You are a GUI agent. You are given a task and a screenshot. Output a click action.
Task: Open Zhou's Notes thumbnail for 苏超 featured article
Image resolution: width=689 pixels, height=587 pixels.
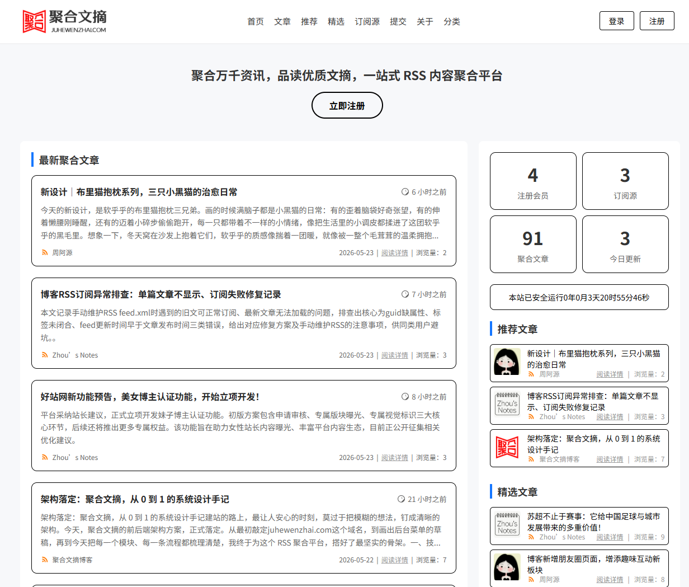coord(507,525)
